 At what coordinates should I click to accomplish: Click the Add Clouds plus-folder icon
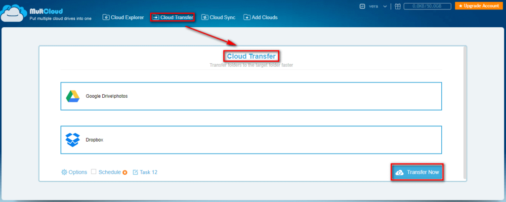pyautogui.click(x=247, y=17)
